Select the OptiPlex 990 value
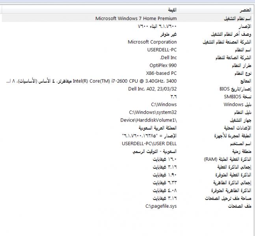The height and width of the screenshot is (236, 255). 163,65
